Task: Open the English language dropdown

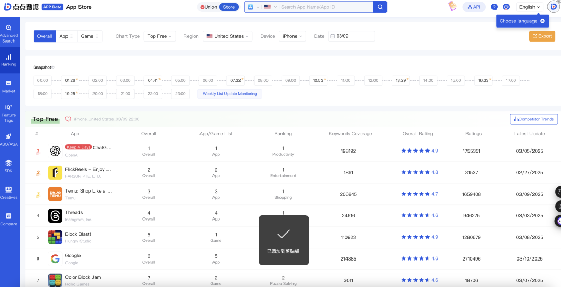Action: pyautogui.click(x=529, y=7)
